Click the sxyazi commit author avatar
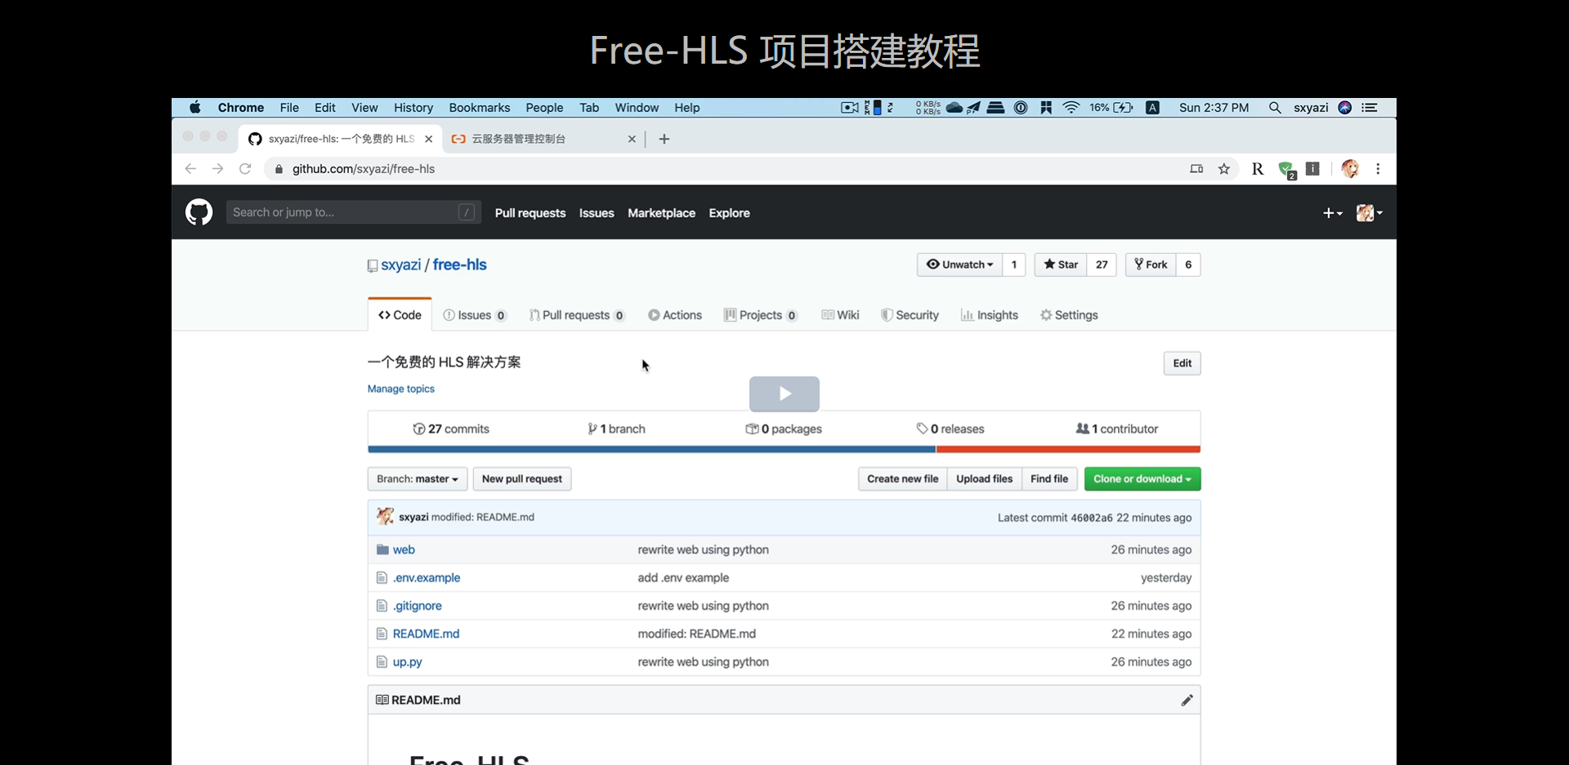 click(385, 517)
